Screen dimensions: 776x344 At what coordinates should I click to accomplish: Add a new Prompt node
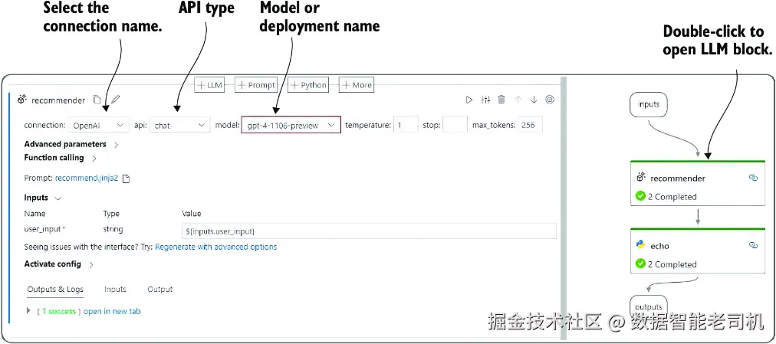[x=256, y=85]
